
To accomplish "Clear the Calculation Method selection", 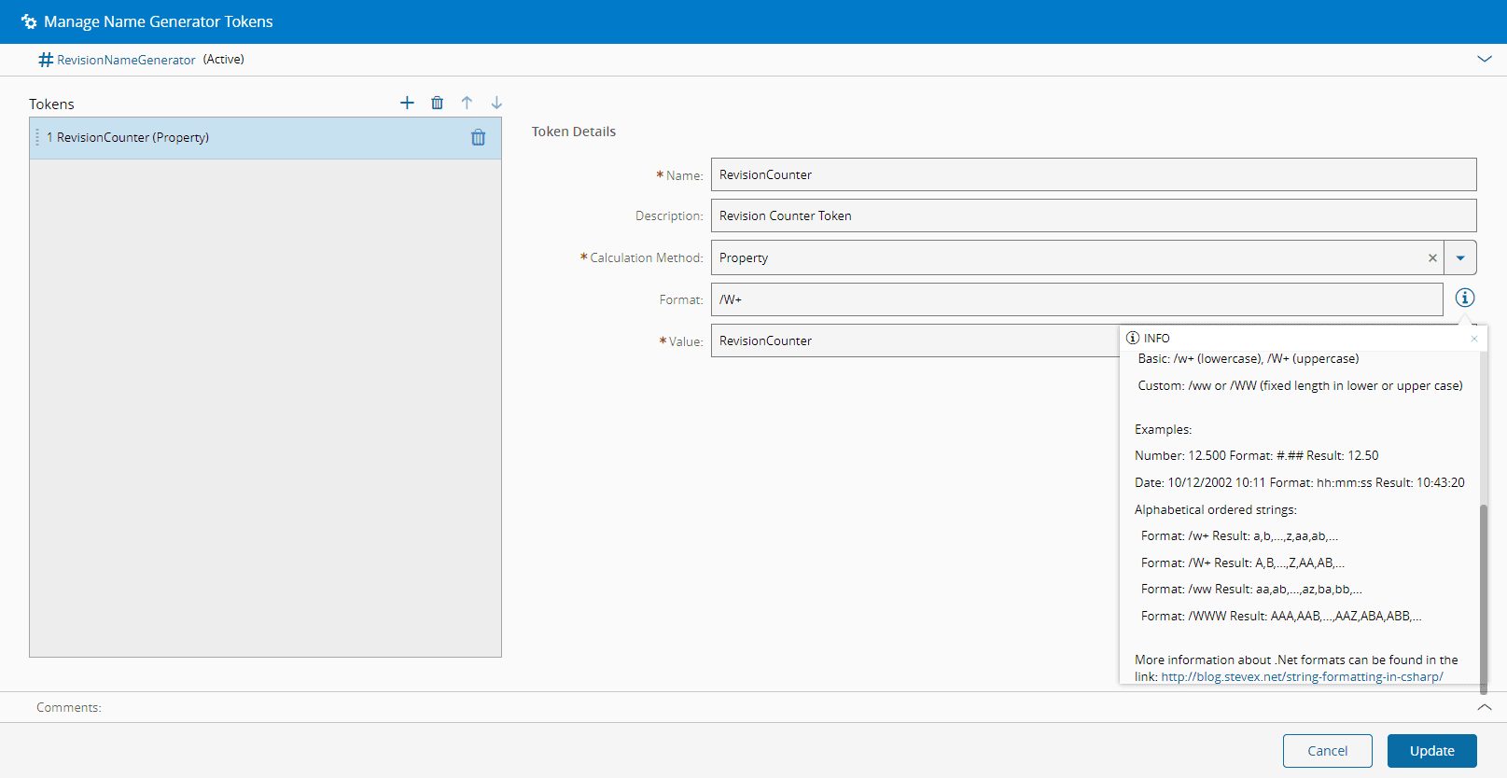I will pyautogui.click(x=1432, y=258).
